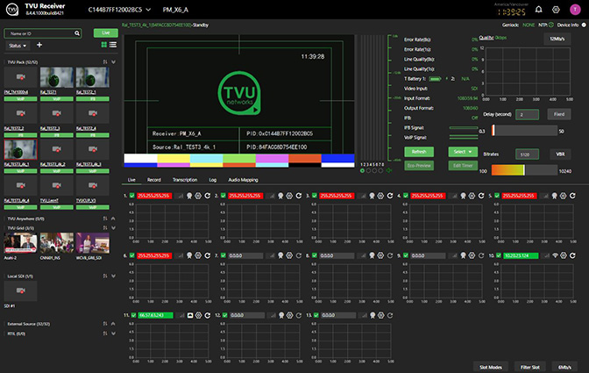This screenshot has width=589, height=373.
Task: Open the hexagon settings icon on slot 3
Action: (381, 196)
